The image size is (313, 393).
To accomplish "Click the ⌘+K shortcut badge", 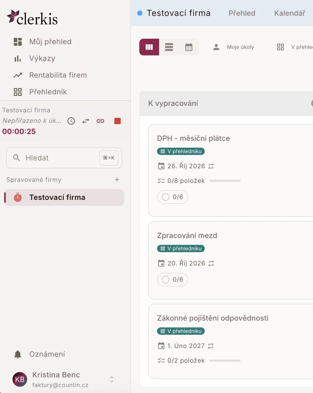I will pos(109,158).
